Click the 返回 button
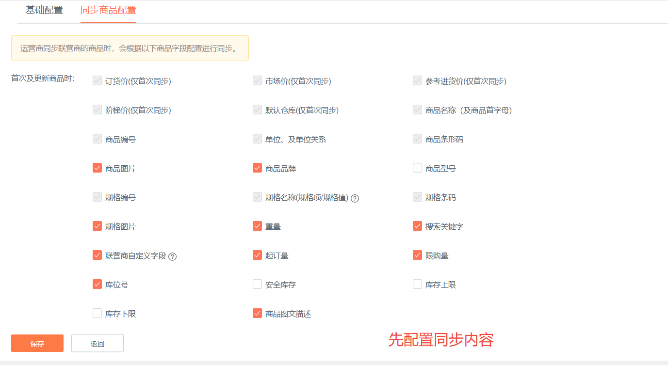The height and width of the screenshot is (365, 668). pos(98,343)
